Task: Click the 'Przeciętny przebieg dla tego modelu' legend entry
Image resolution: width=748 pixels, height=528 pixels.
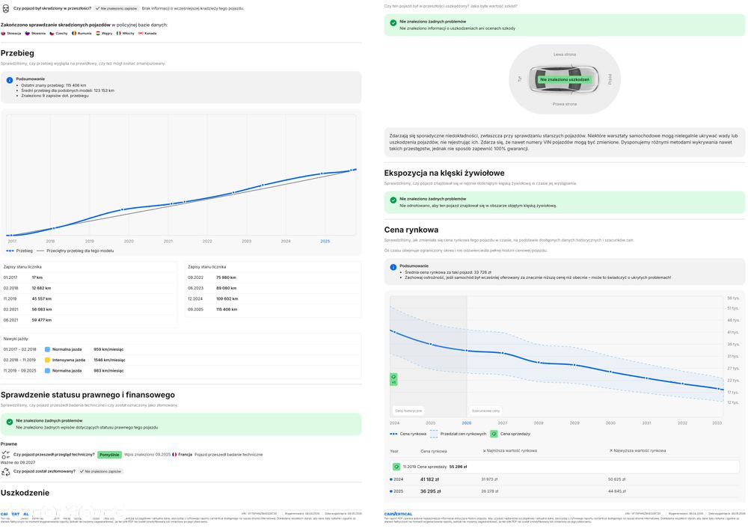Action: click(76, 251)
